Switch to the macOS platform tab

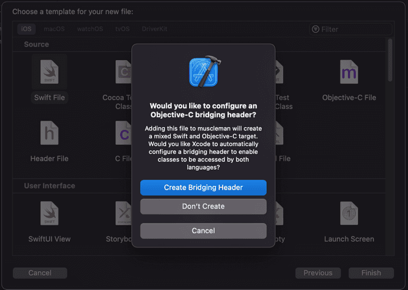(54, 29)
